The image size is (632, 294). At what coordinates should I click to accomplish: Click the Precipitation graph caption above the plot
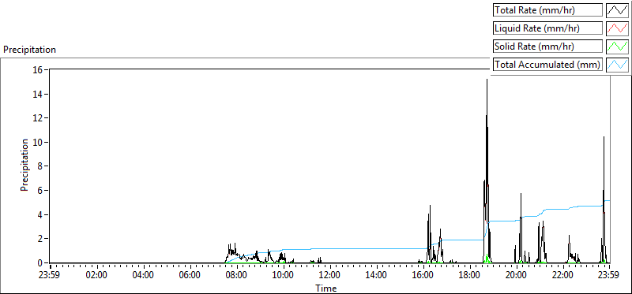click(29, 50)
